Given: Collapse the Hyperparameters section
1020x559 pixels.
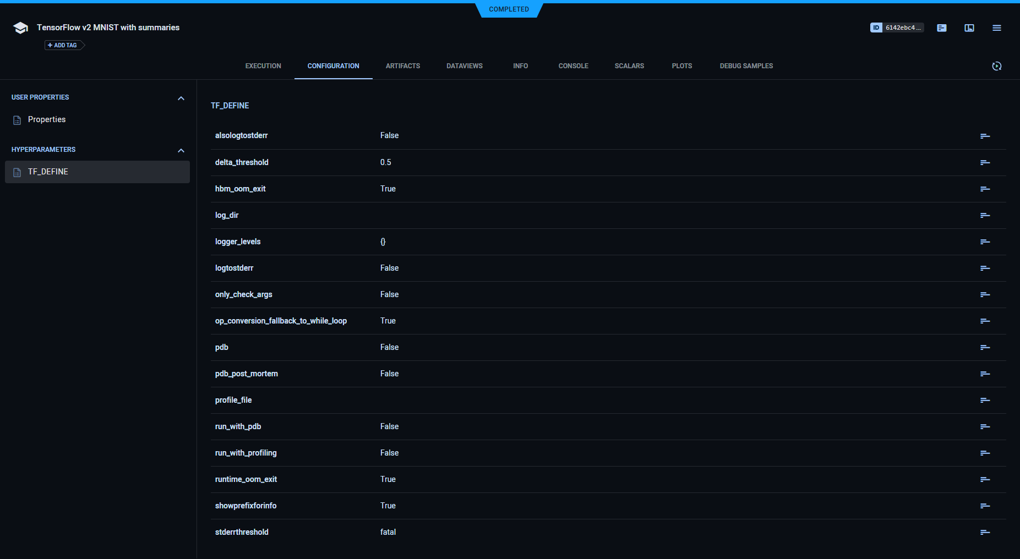Looking at the screenshot, I should click(x=181, y=150).
